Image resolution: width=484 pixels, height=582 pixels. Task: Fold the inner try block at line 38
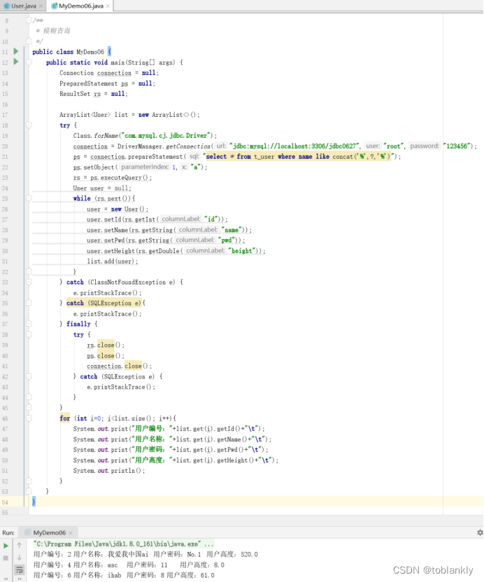point(29,334)
